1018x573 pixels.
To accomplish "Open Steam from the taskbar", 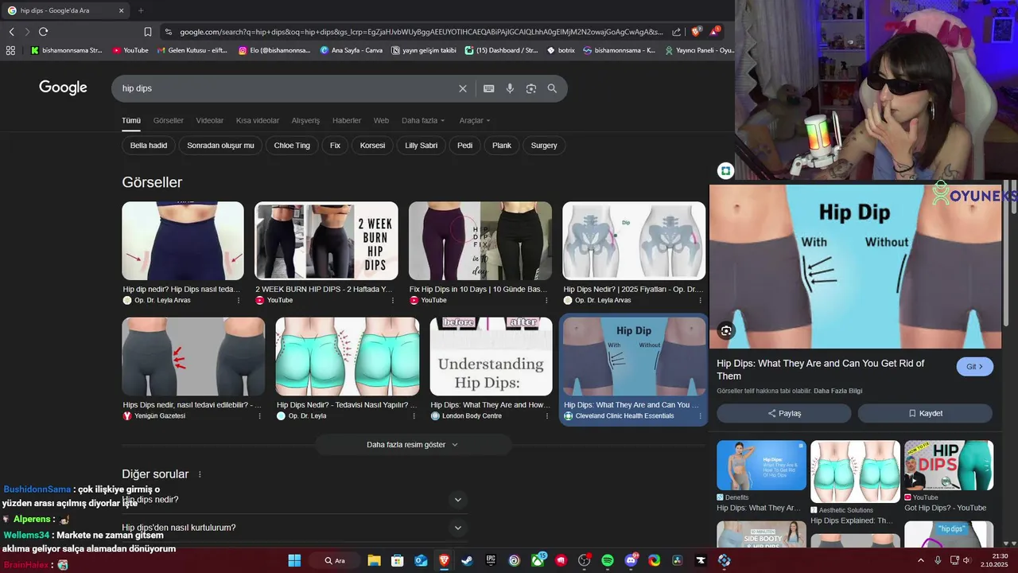I will tap(467, 560).
